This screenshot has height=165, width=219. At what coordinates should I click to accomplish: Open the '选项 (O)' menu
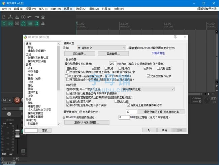coord(81,9)
